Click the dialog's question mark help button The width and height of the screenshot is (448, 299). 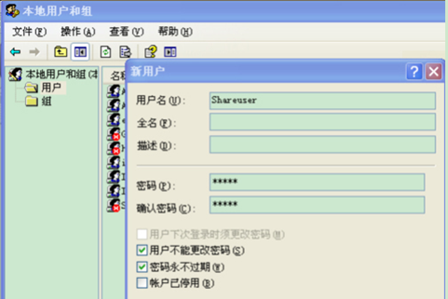click(x=414, y=71)
